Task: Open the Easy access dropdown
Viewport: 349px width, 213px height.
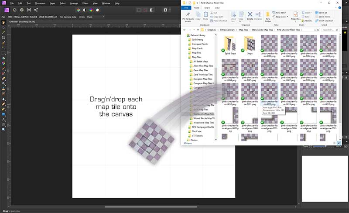Action: pyautogui.click(x=280, y=17)
